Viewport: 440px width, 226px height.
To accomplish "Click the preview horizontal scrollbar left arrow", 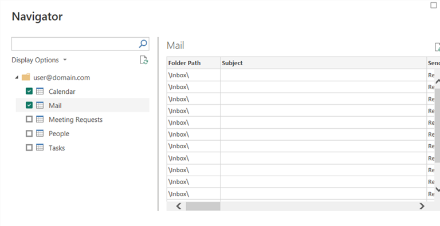I will tap(179, 206).
